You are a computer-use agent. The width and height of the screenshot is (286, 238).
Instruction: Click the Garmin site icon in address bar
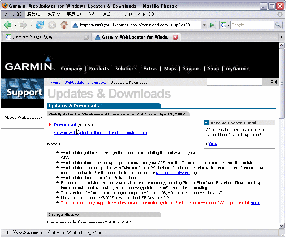point(75,25)
